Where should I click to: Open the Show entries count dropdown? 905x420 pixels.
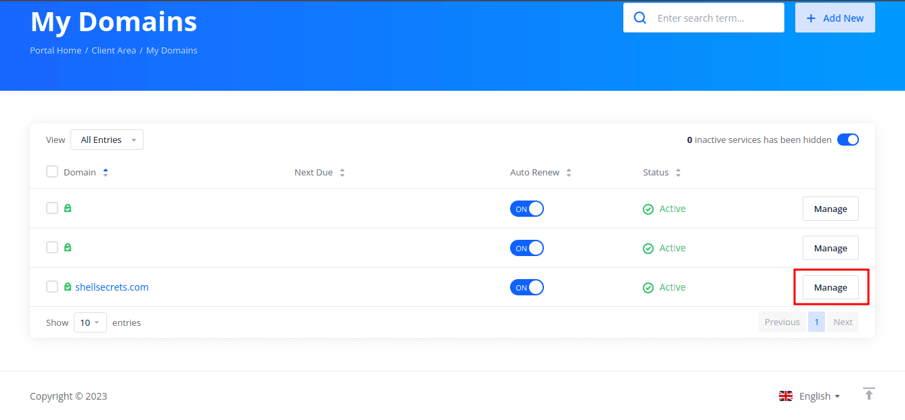tap(90, 322)
